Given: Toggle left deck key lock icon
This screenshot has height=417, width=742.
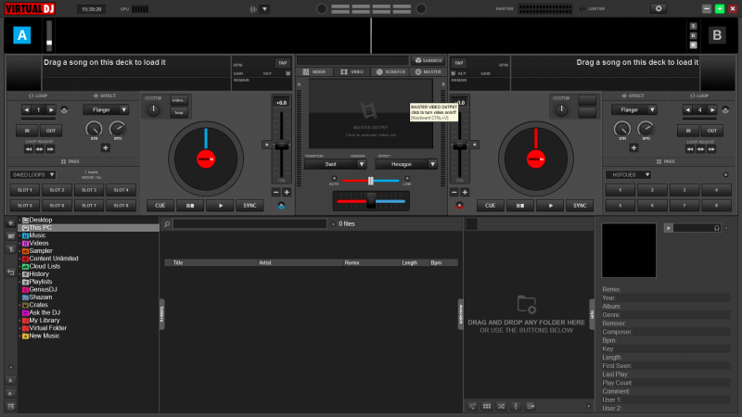Looking at the screenshot, I should point(288,73).
